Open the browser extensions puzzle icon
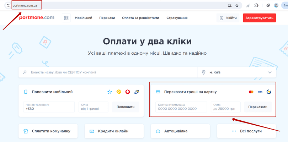This screenshot has width=288, height=142. click(x=256, y=6)
